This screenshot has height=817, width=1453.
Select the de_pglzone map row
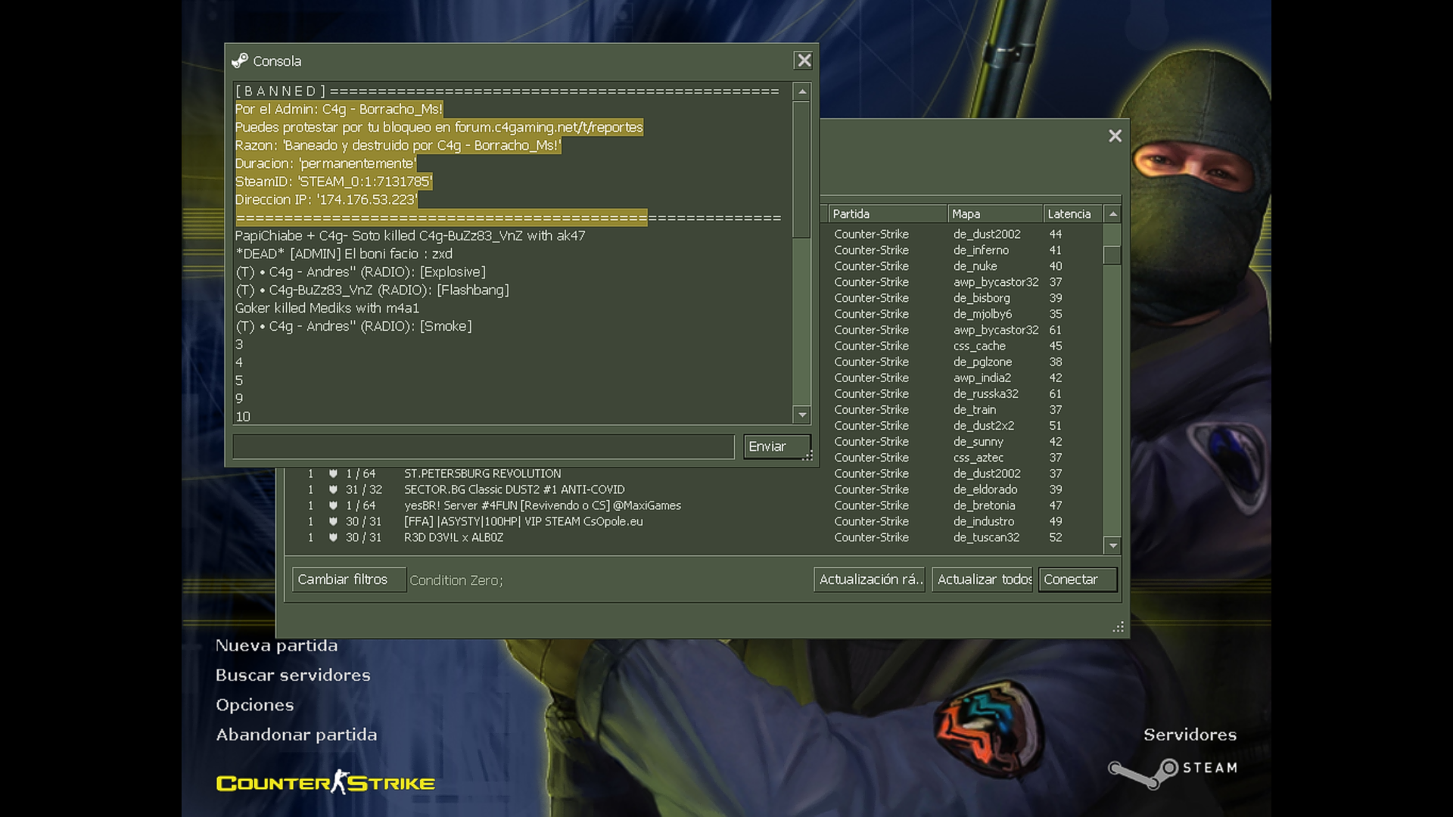coord(963,362)
